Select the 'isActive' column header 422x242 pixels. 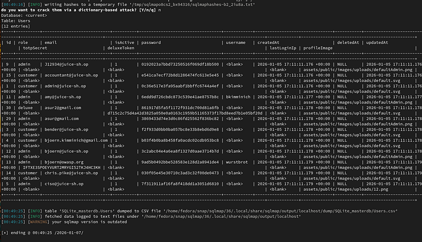click(x=124, y=43)
